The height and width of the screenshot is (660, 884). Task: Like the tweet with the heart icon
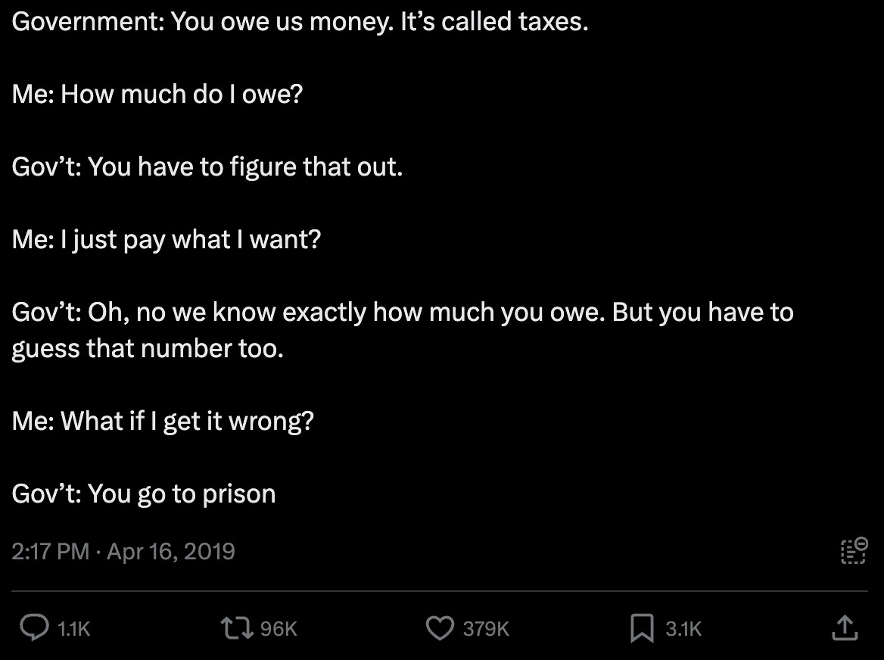(x=440, y=628)
